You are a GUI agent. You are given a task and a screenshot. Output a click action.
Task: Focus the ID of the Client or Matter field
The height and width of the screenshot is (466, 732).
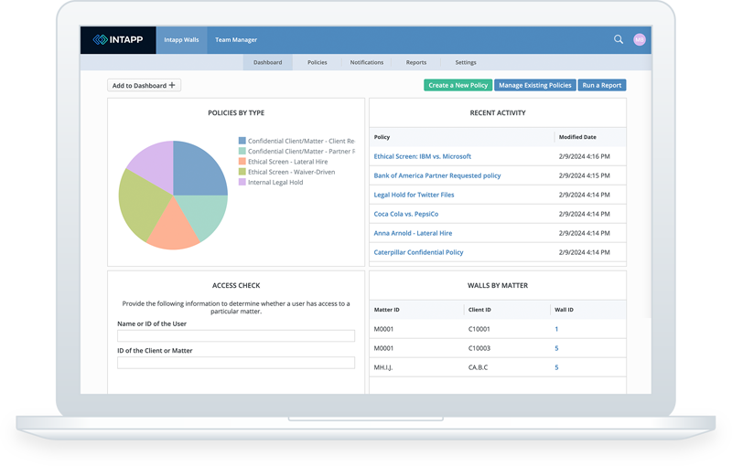[x=236, y=363]
